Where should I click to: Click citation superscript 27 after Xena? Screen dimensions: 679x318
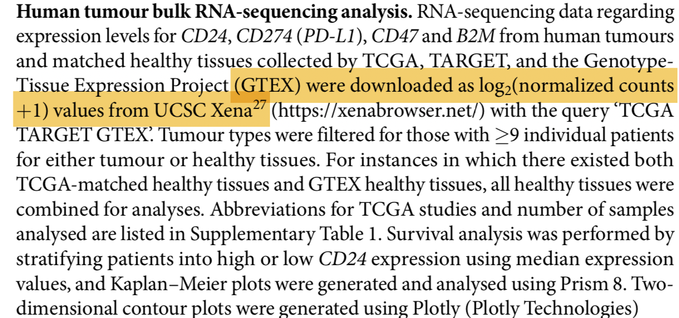[260, 106]
